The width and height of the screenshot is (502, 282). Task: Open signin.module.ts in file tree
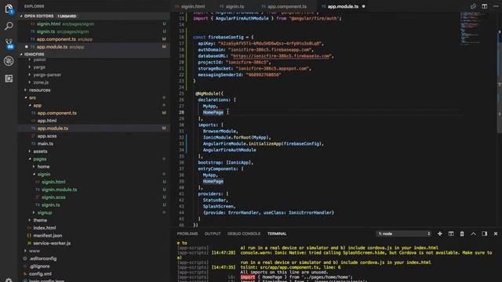pos(94,190)
